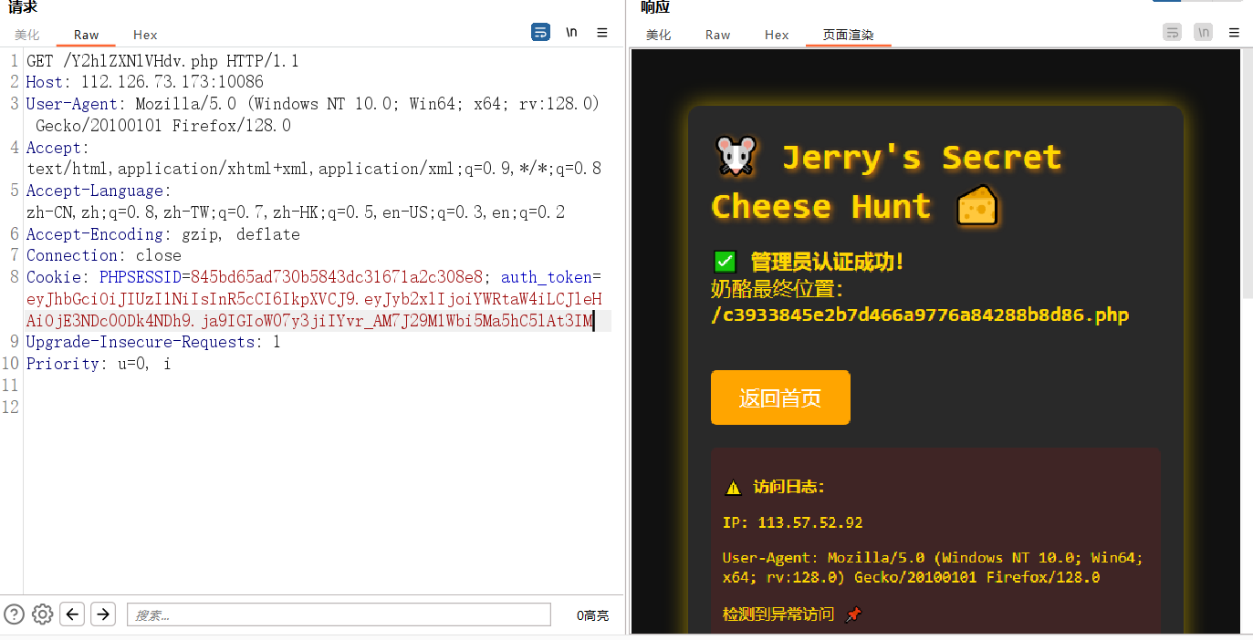Click the cheese emoji in heading
Image resolution: width=1253 pixels, height=640 pixels.
(x=977, y=206)
